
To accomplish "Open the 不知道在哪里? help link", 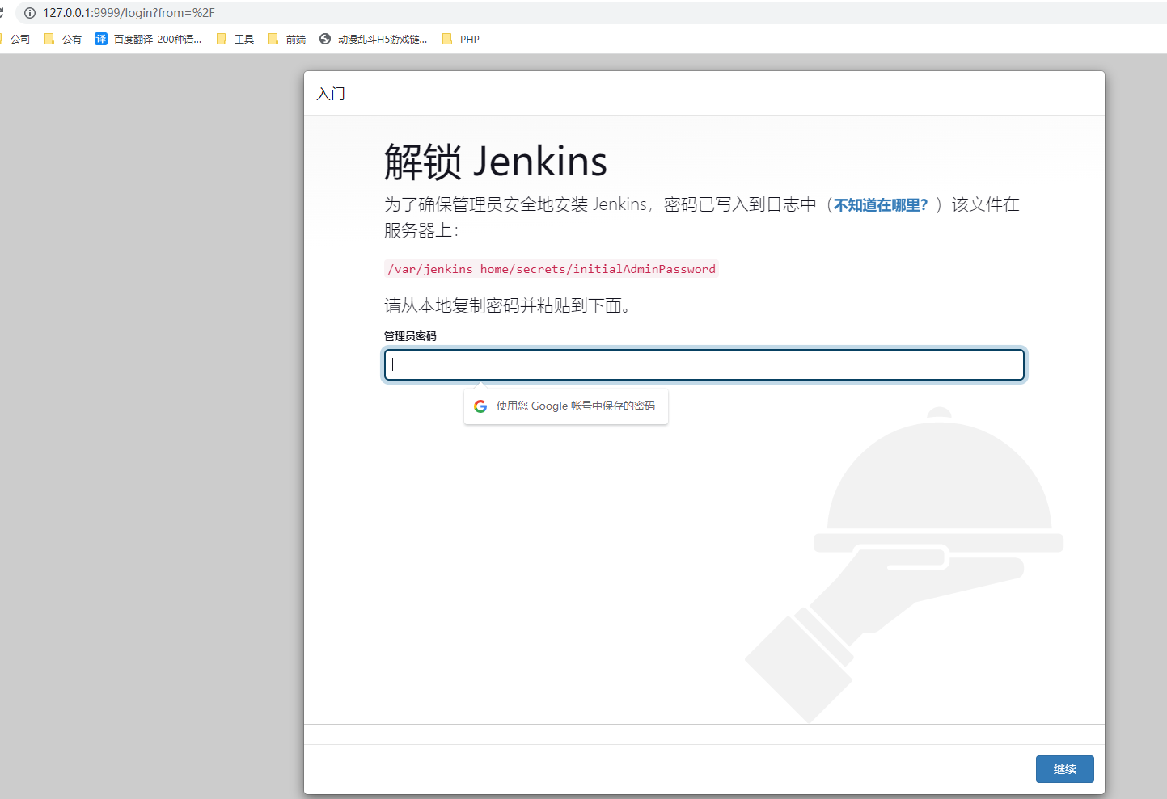I will (881, 205).
